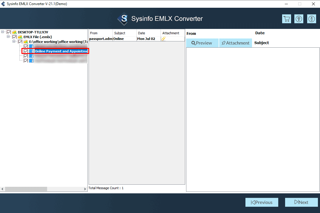Select the Online Payment and Appointment tree item
Viewport: 320px width, 213px height.
point(61,51)
